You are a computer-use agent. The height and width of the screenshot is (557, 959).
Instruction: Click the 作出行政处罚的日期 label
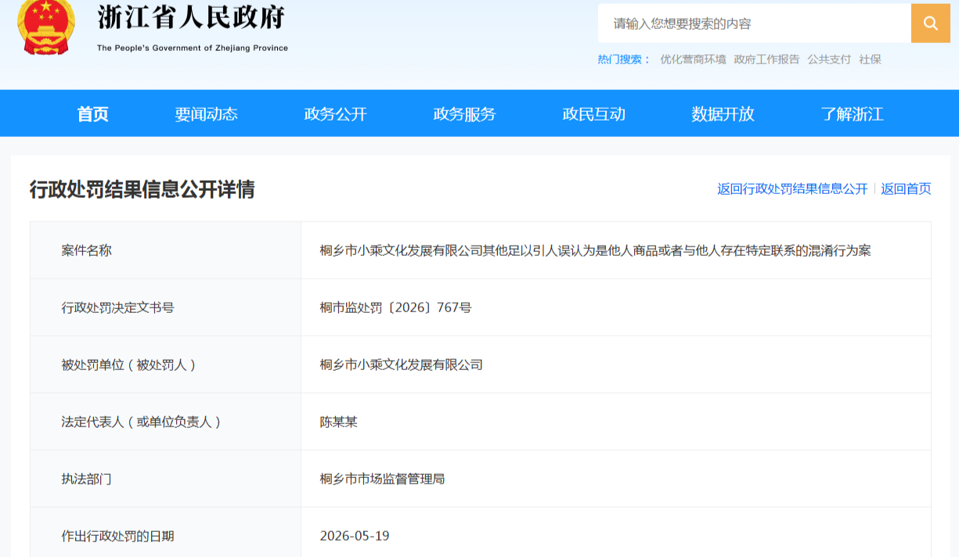tap(117, 536)
